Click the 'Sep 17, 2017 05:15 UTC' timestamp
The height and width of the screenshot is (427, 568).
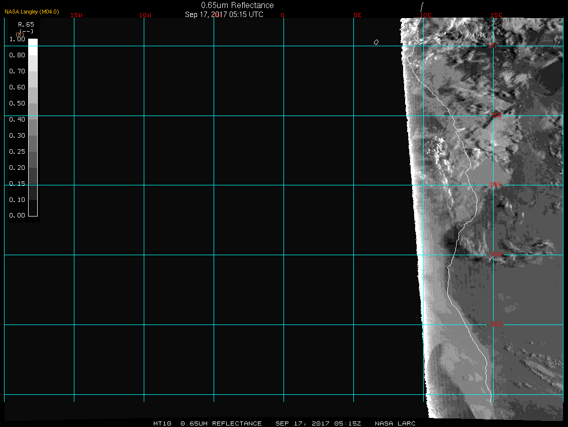(224, 15)
